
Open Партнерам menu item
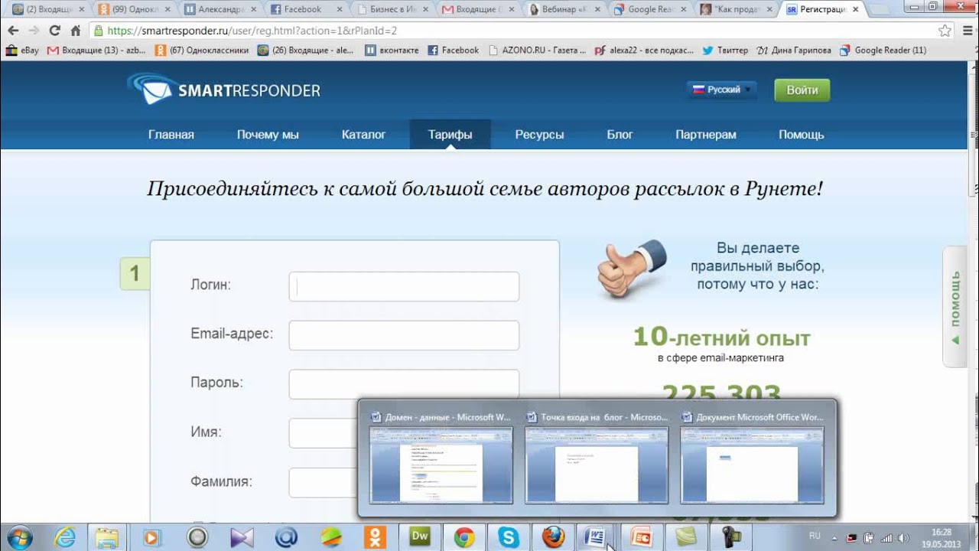click(x=706, y=135)
